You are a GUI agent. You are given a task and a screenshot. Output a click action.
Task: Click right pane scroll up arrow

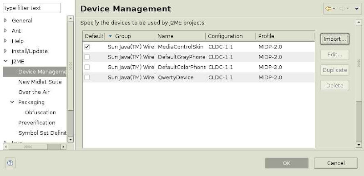point(359,22)
